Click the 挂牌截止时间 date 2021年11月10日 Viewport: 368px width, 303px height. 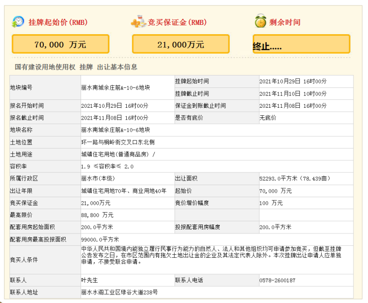[x=293, y=93]
